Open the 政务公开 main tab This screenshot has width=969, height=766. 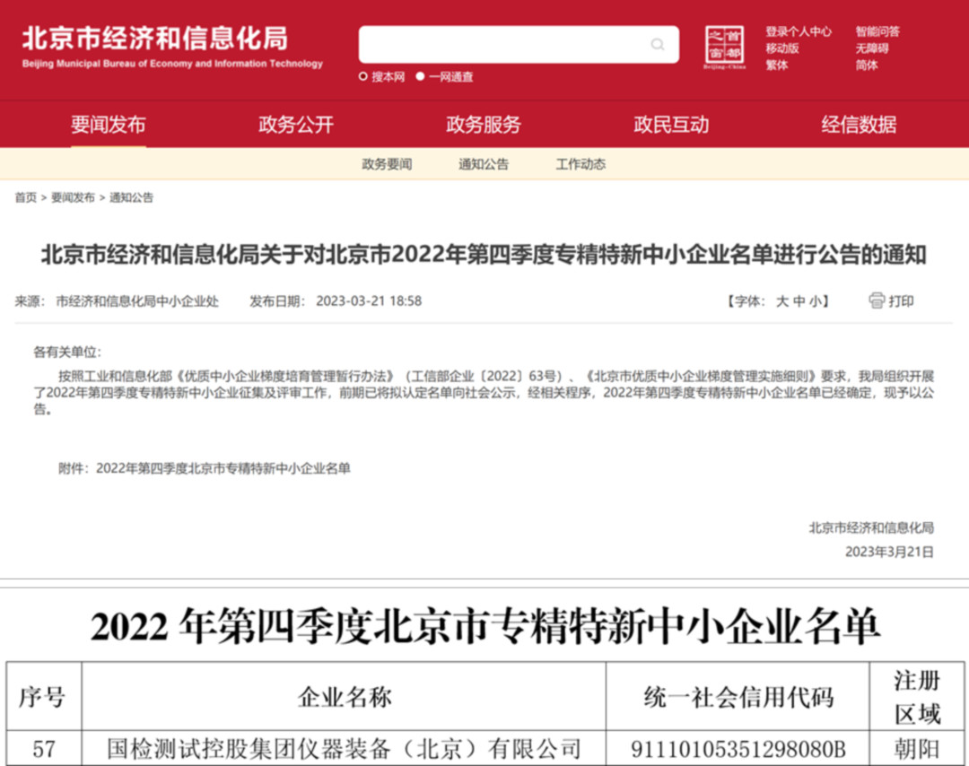[296, 124]
